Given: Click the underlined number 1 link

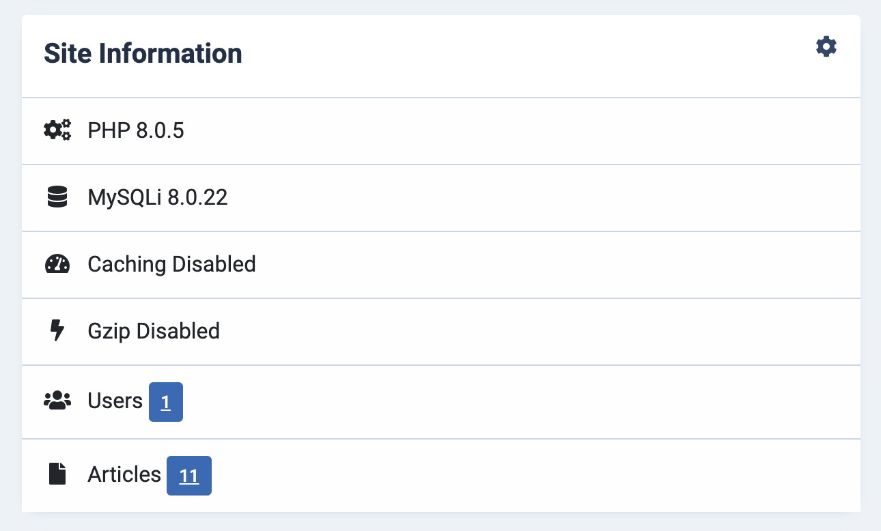Looking at the screenshot, I should click(x=166, y=403).
